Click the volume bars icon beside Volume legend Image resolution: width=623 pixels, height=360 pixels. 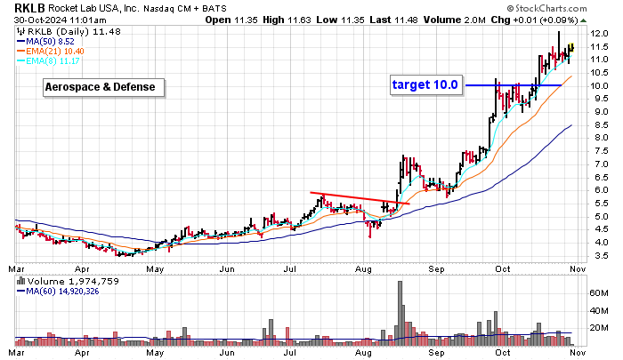click(x=21, y=281)
